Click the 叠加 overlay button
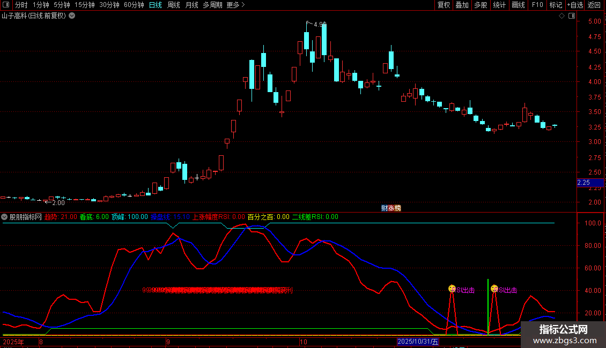Viewport: 606px width, 348px height. [462, 5]
